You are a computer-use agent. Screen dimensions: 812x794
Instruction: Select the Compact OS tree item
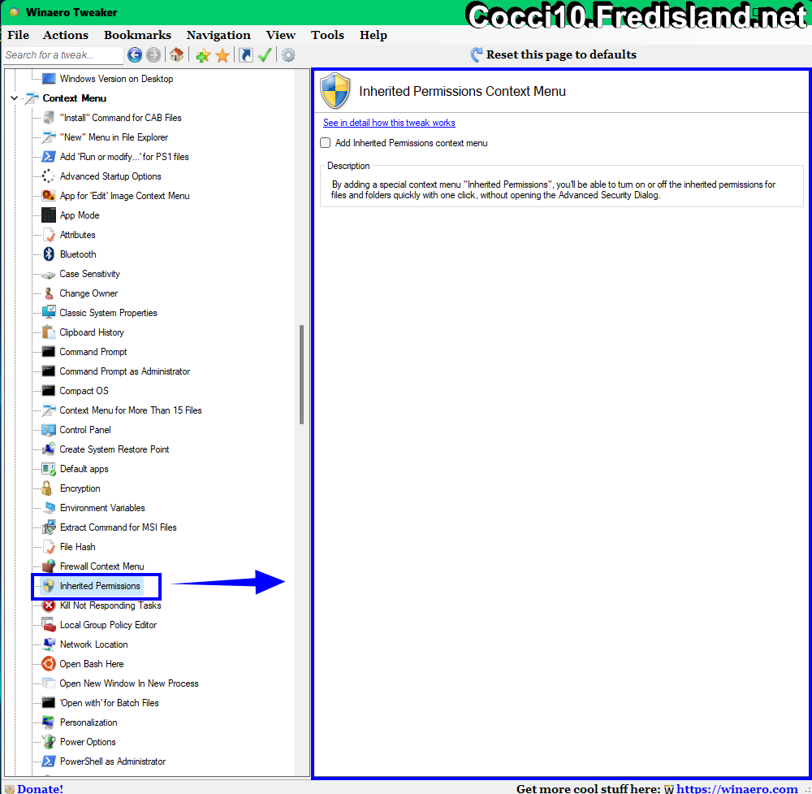point(84,391)
